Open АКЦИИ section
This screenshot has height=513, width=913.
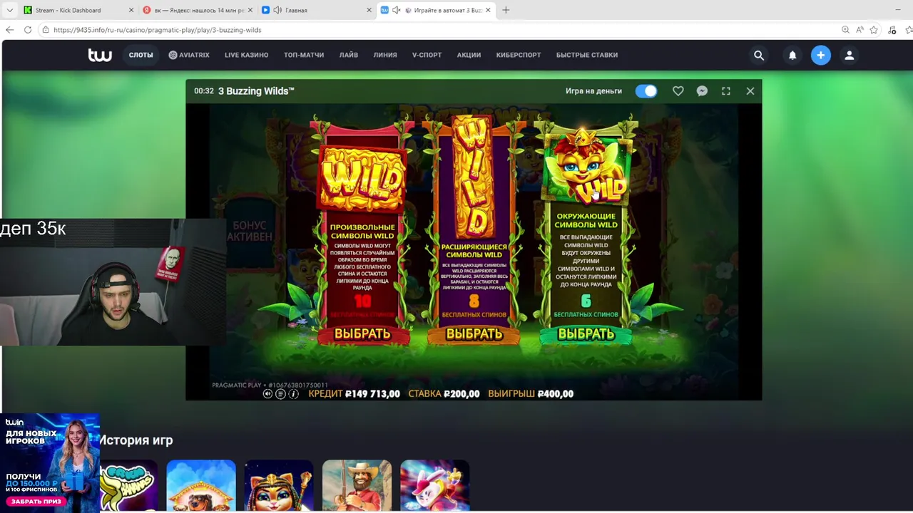pyautogui.click(x=469, y=55)
